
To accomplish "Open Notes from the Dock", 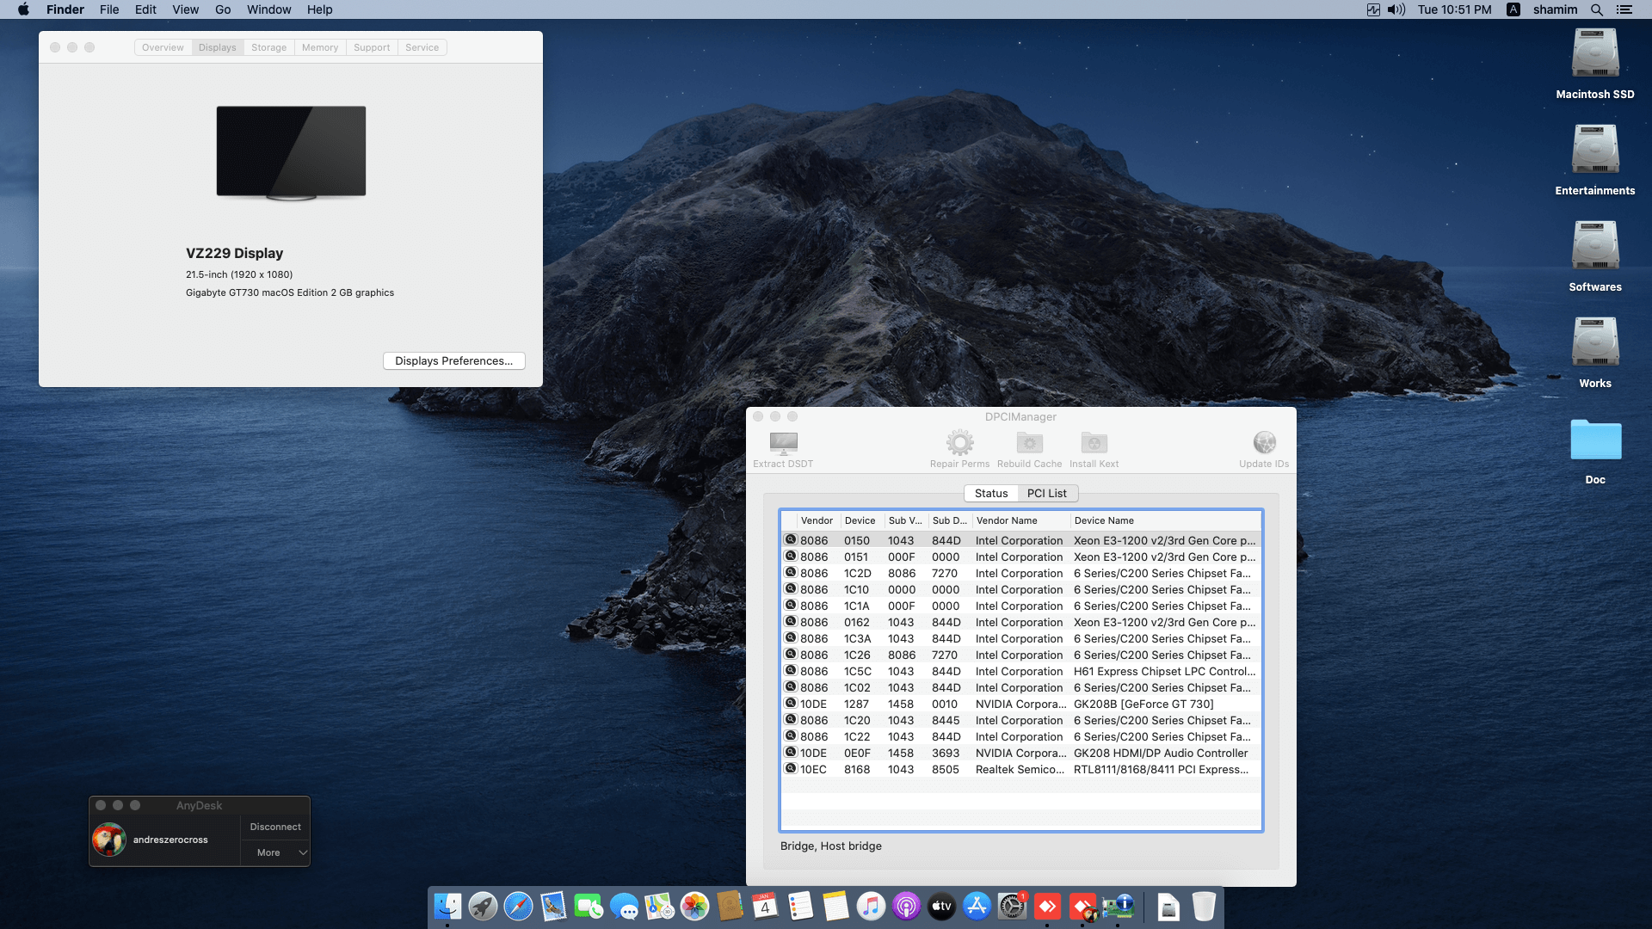I will point(835,906).
